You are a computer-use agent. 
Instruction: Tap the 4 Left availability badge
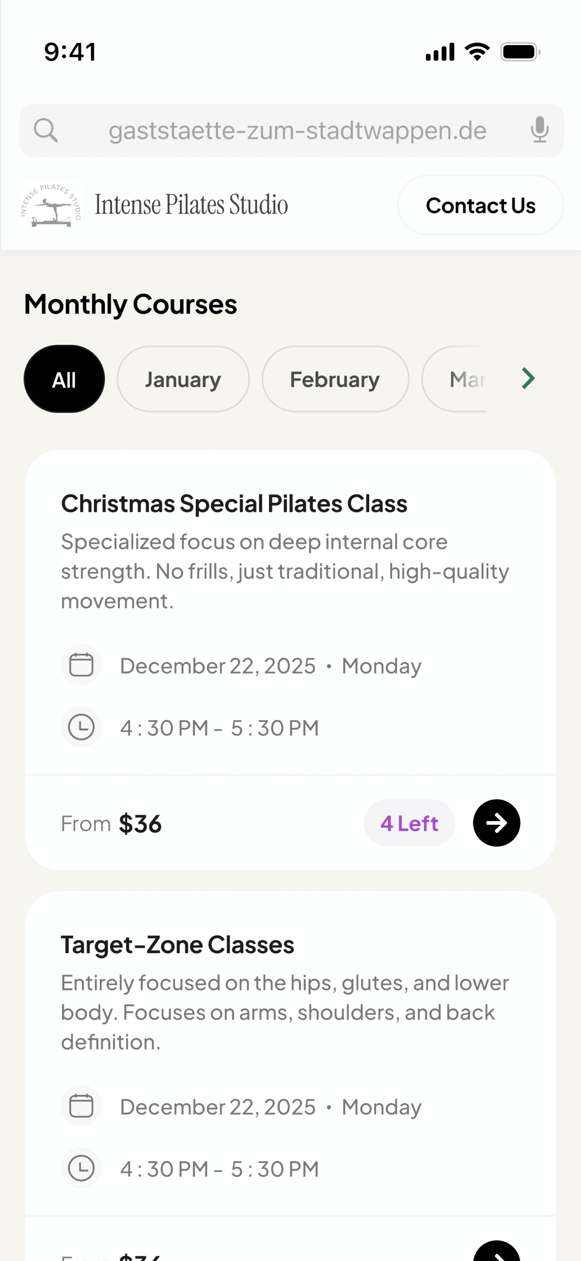point(410,823)
